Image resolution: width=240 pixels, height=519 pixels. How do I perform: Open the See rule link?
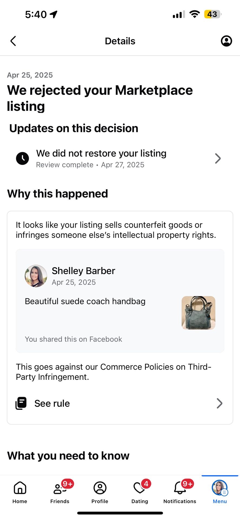coord(120,403)
